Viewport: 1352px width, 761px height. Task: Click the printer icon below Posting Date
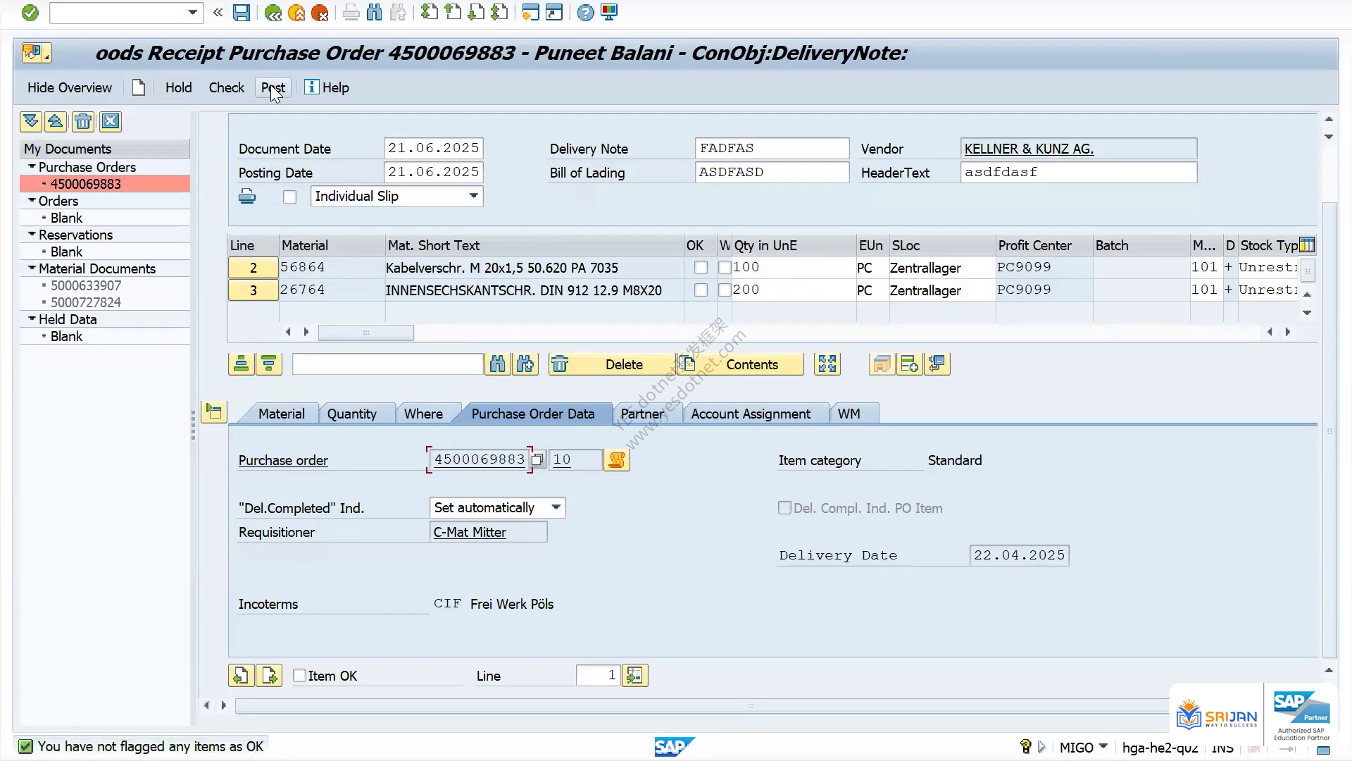click(247, 197)
